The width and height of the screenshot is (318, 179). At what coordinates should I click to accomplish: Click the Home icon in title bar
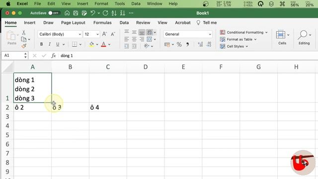(x=67, y=13)
